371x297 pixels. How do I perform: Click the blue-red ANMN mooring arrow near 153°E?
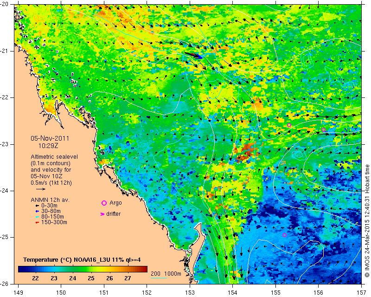193,55
